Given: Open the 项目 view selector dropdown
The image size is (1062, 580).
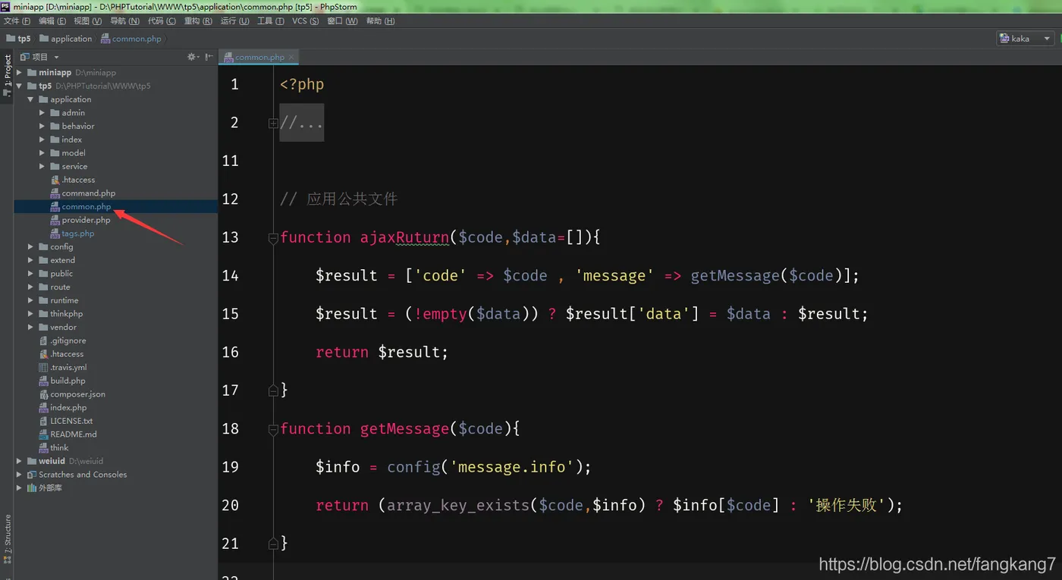Looking at the screenshot, I should click(x=39, y=57).
